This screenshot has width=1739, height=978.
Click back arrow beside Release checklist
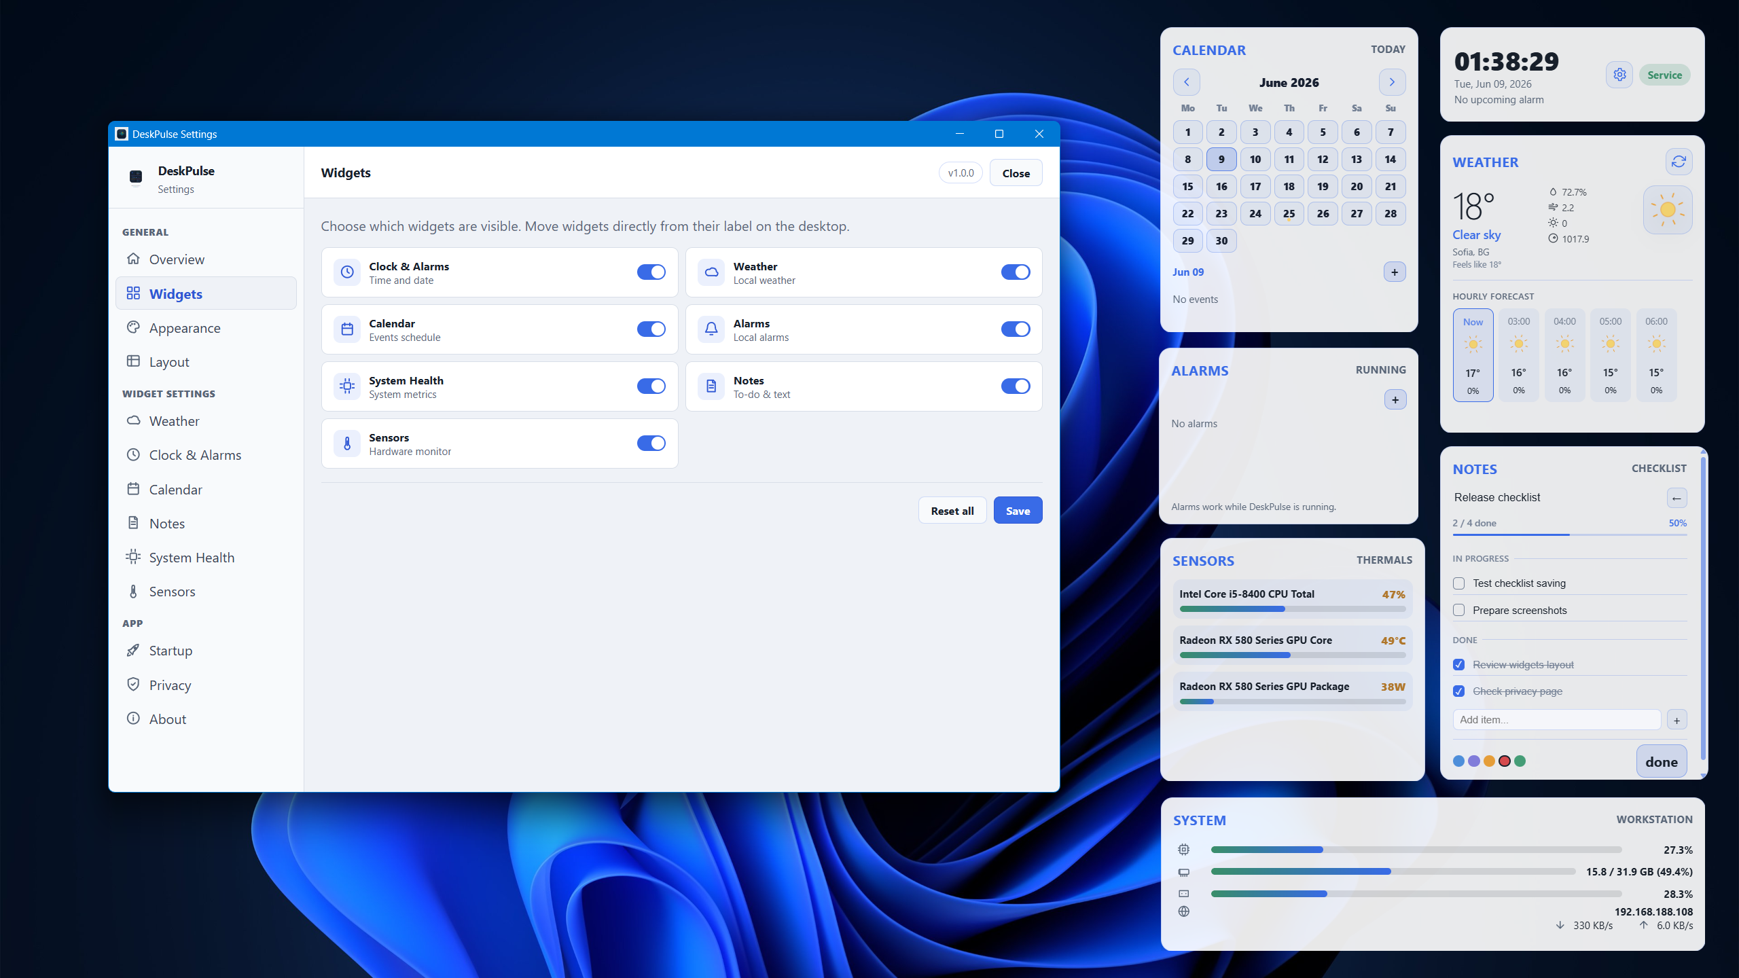pos(1677,498)
